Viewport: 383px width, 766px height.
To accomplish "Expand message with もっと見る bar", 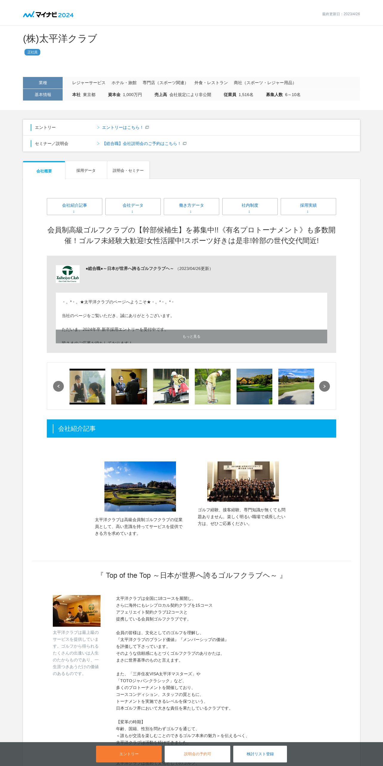I will pyautogui.click(x=191, y=336).
